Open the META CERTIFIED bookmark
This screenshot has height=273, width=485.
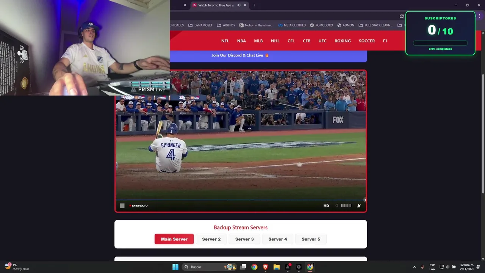292,25
